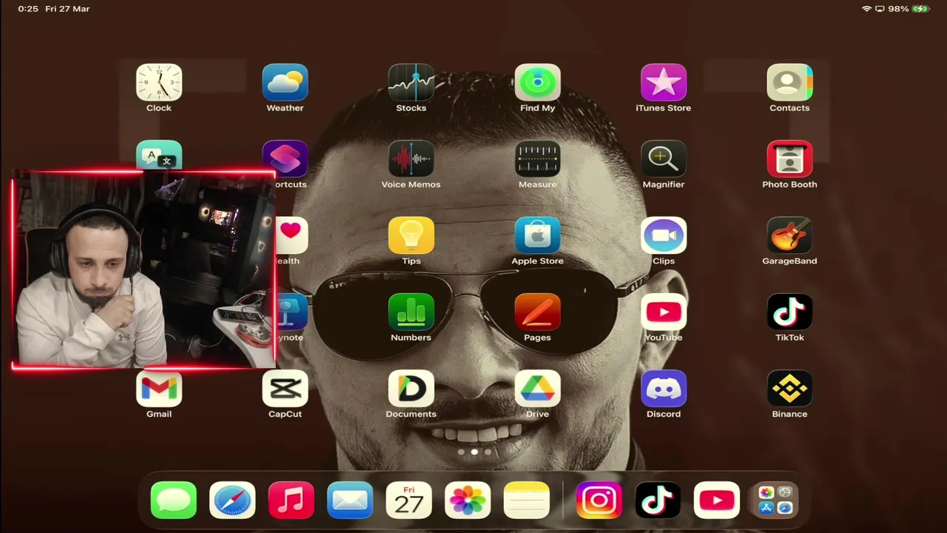Tap the battery indicator in status bar

[920, 9]
